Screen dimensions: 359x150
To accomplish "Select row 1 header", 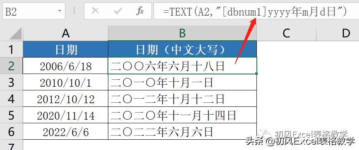I will [x=12, y=49].
